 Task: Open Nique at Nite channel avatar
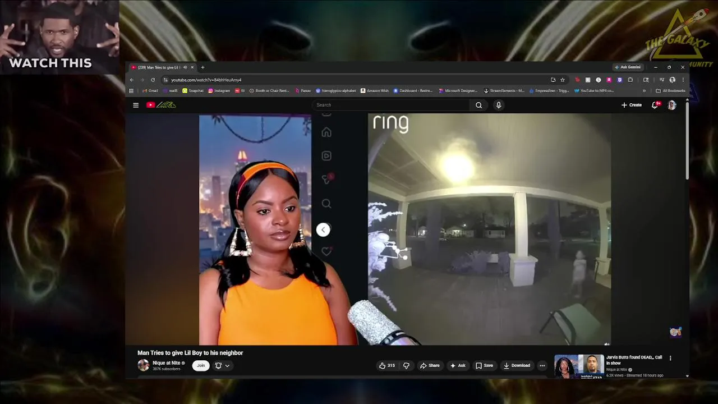[x=144, y=365]
